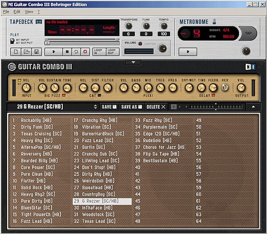Step presets with the name arrows

click(95, 107)
